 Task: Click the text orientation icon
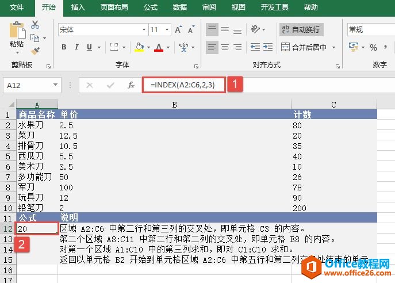[255, 29]
